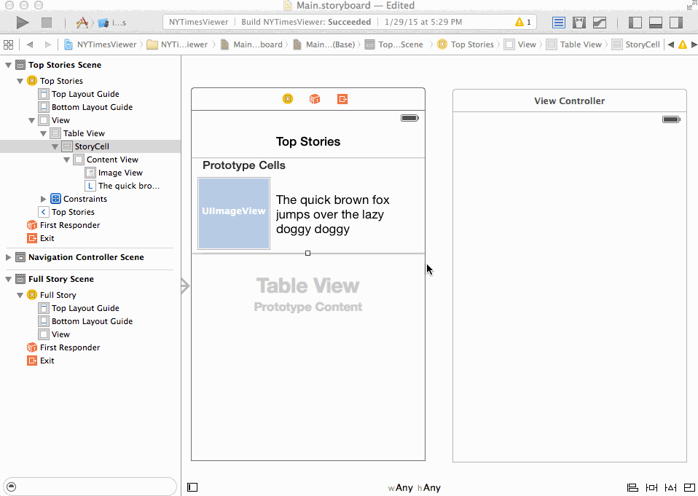Open Table View in jump bar

(x=574, y=44)
